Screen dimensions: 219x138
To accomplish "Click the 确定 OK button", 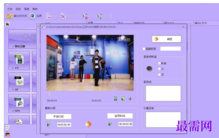I will click(x=166, y=39).
